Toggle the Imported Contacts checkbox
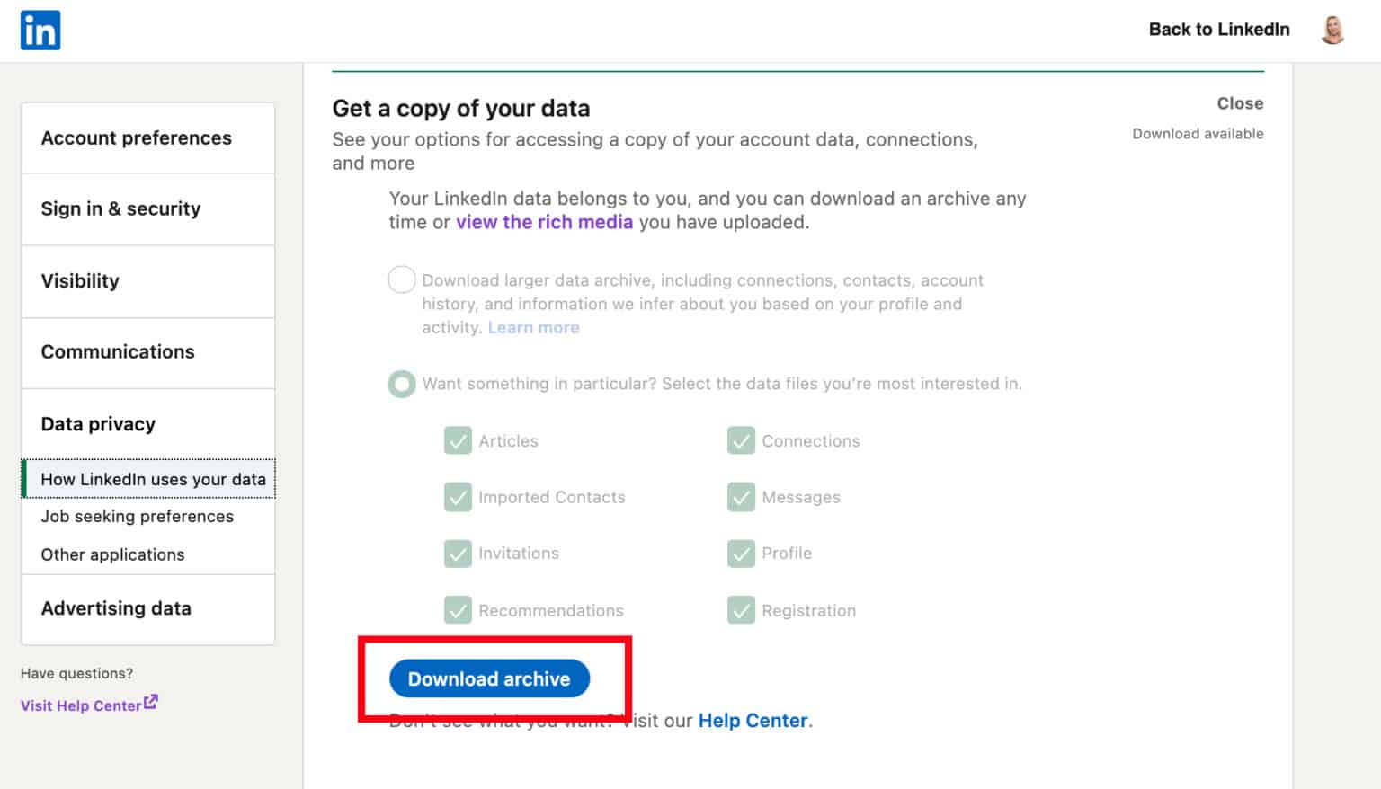 (459, 497)
